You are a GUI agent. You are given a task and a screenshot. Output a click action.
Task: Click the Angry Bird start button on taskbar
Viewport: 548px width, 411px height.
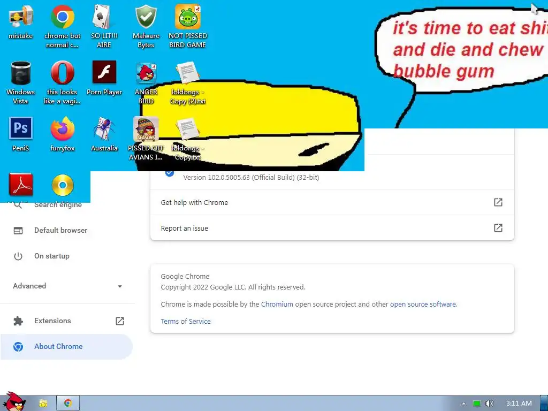pos(14,402)
